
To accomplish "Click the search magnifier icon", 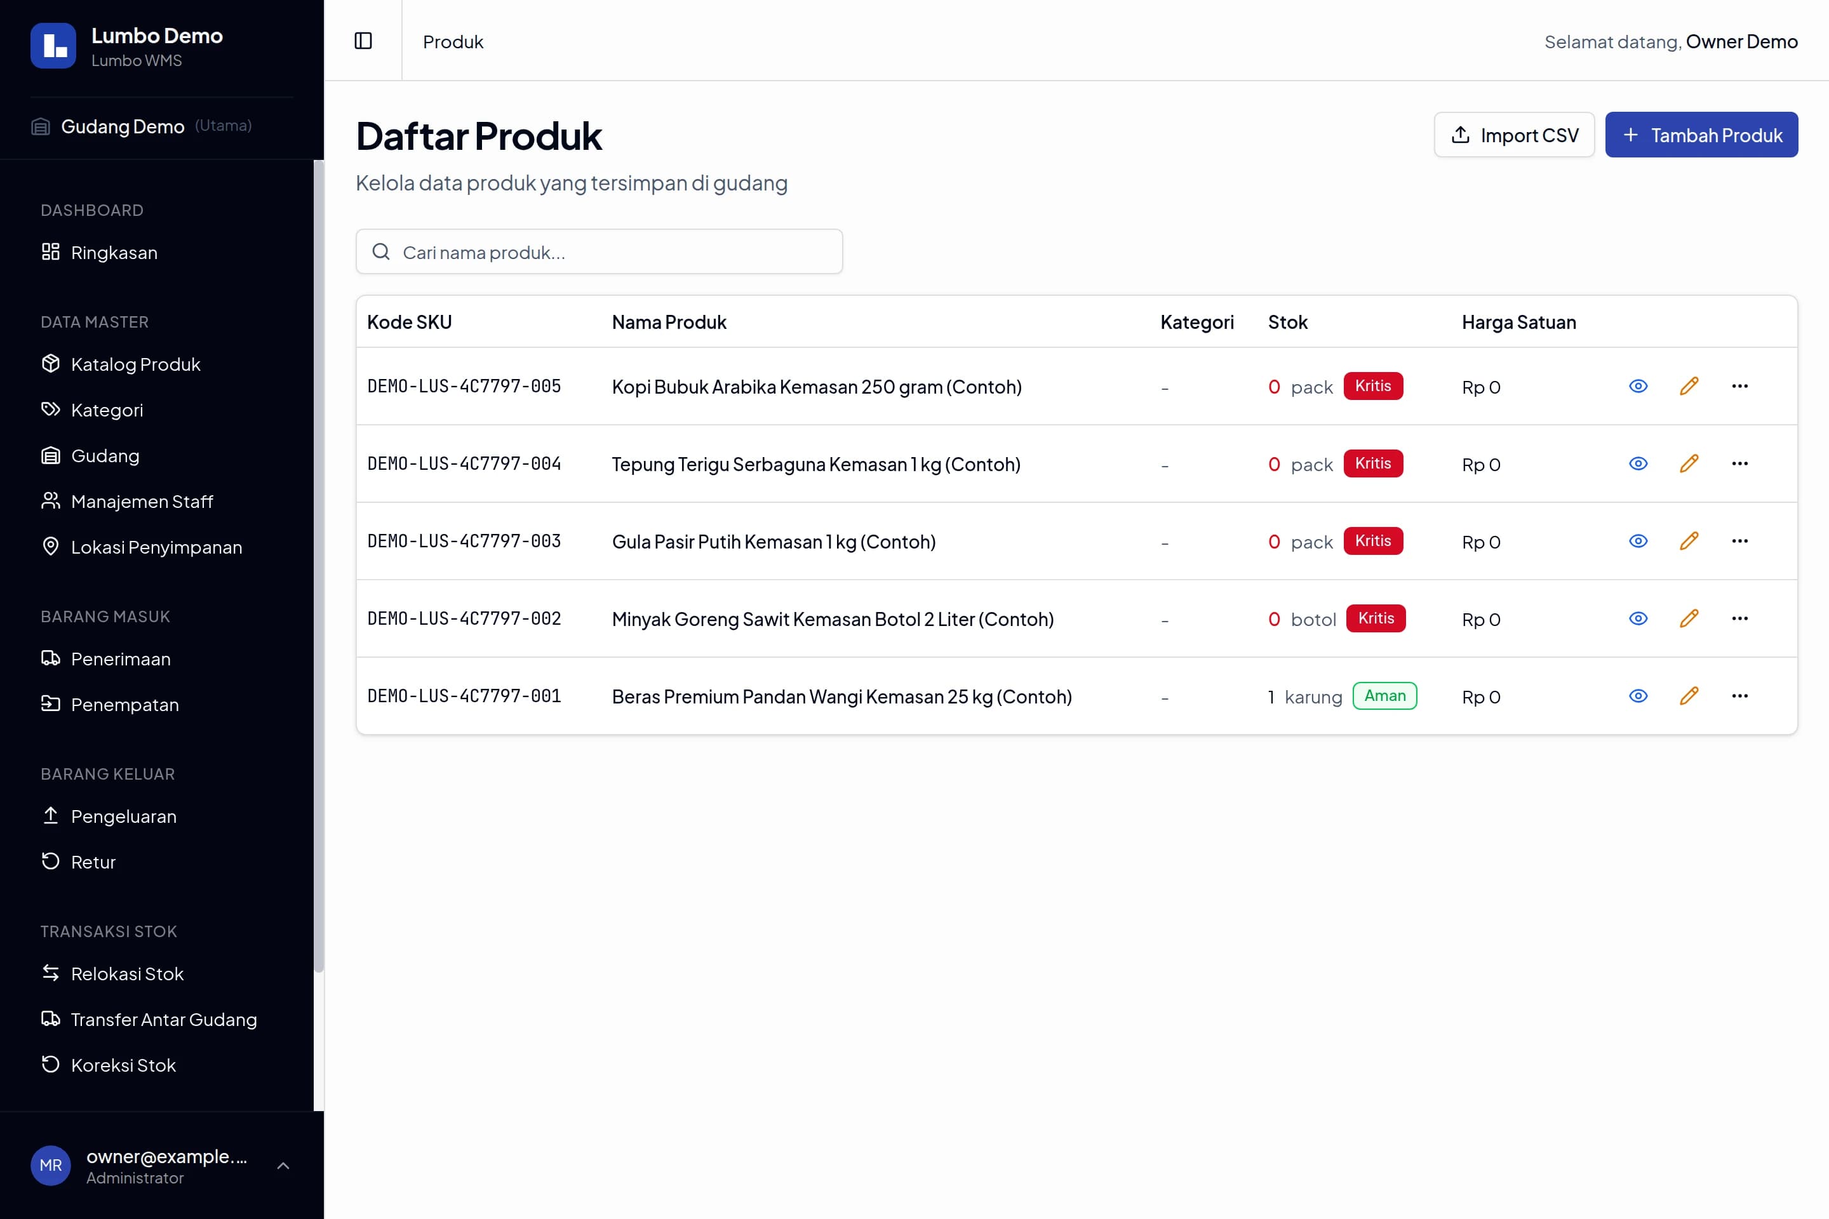I will [x=381, y=252].
